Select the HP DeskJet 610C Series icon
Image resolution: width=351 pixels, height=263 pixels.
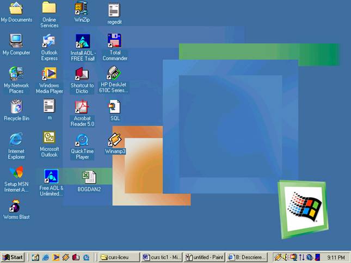114,73
